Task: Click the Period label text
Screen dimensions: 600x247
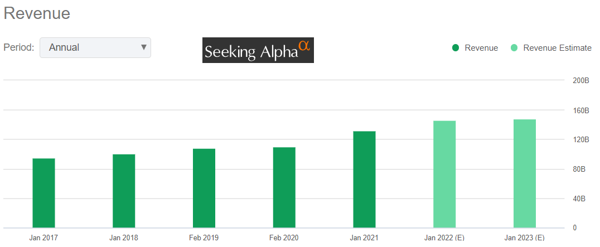Action: (x=19, y=47)
